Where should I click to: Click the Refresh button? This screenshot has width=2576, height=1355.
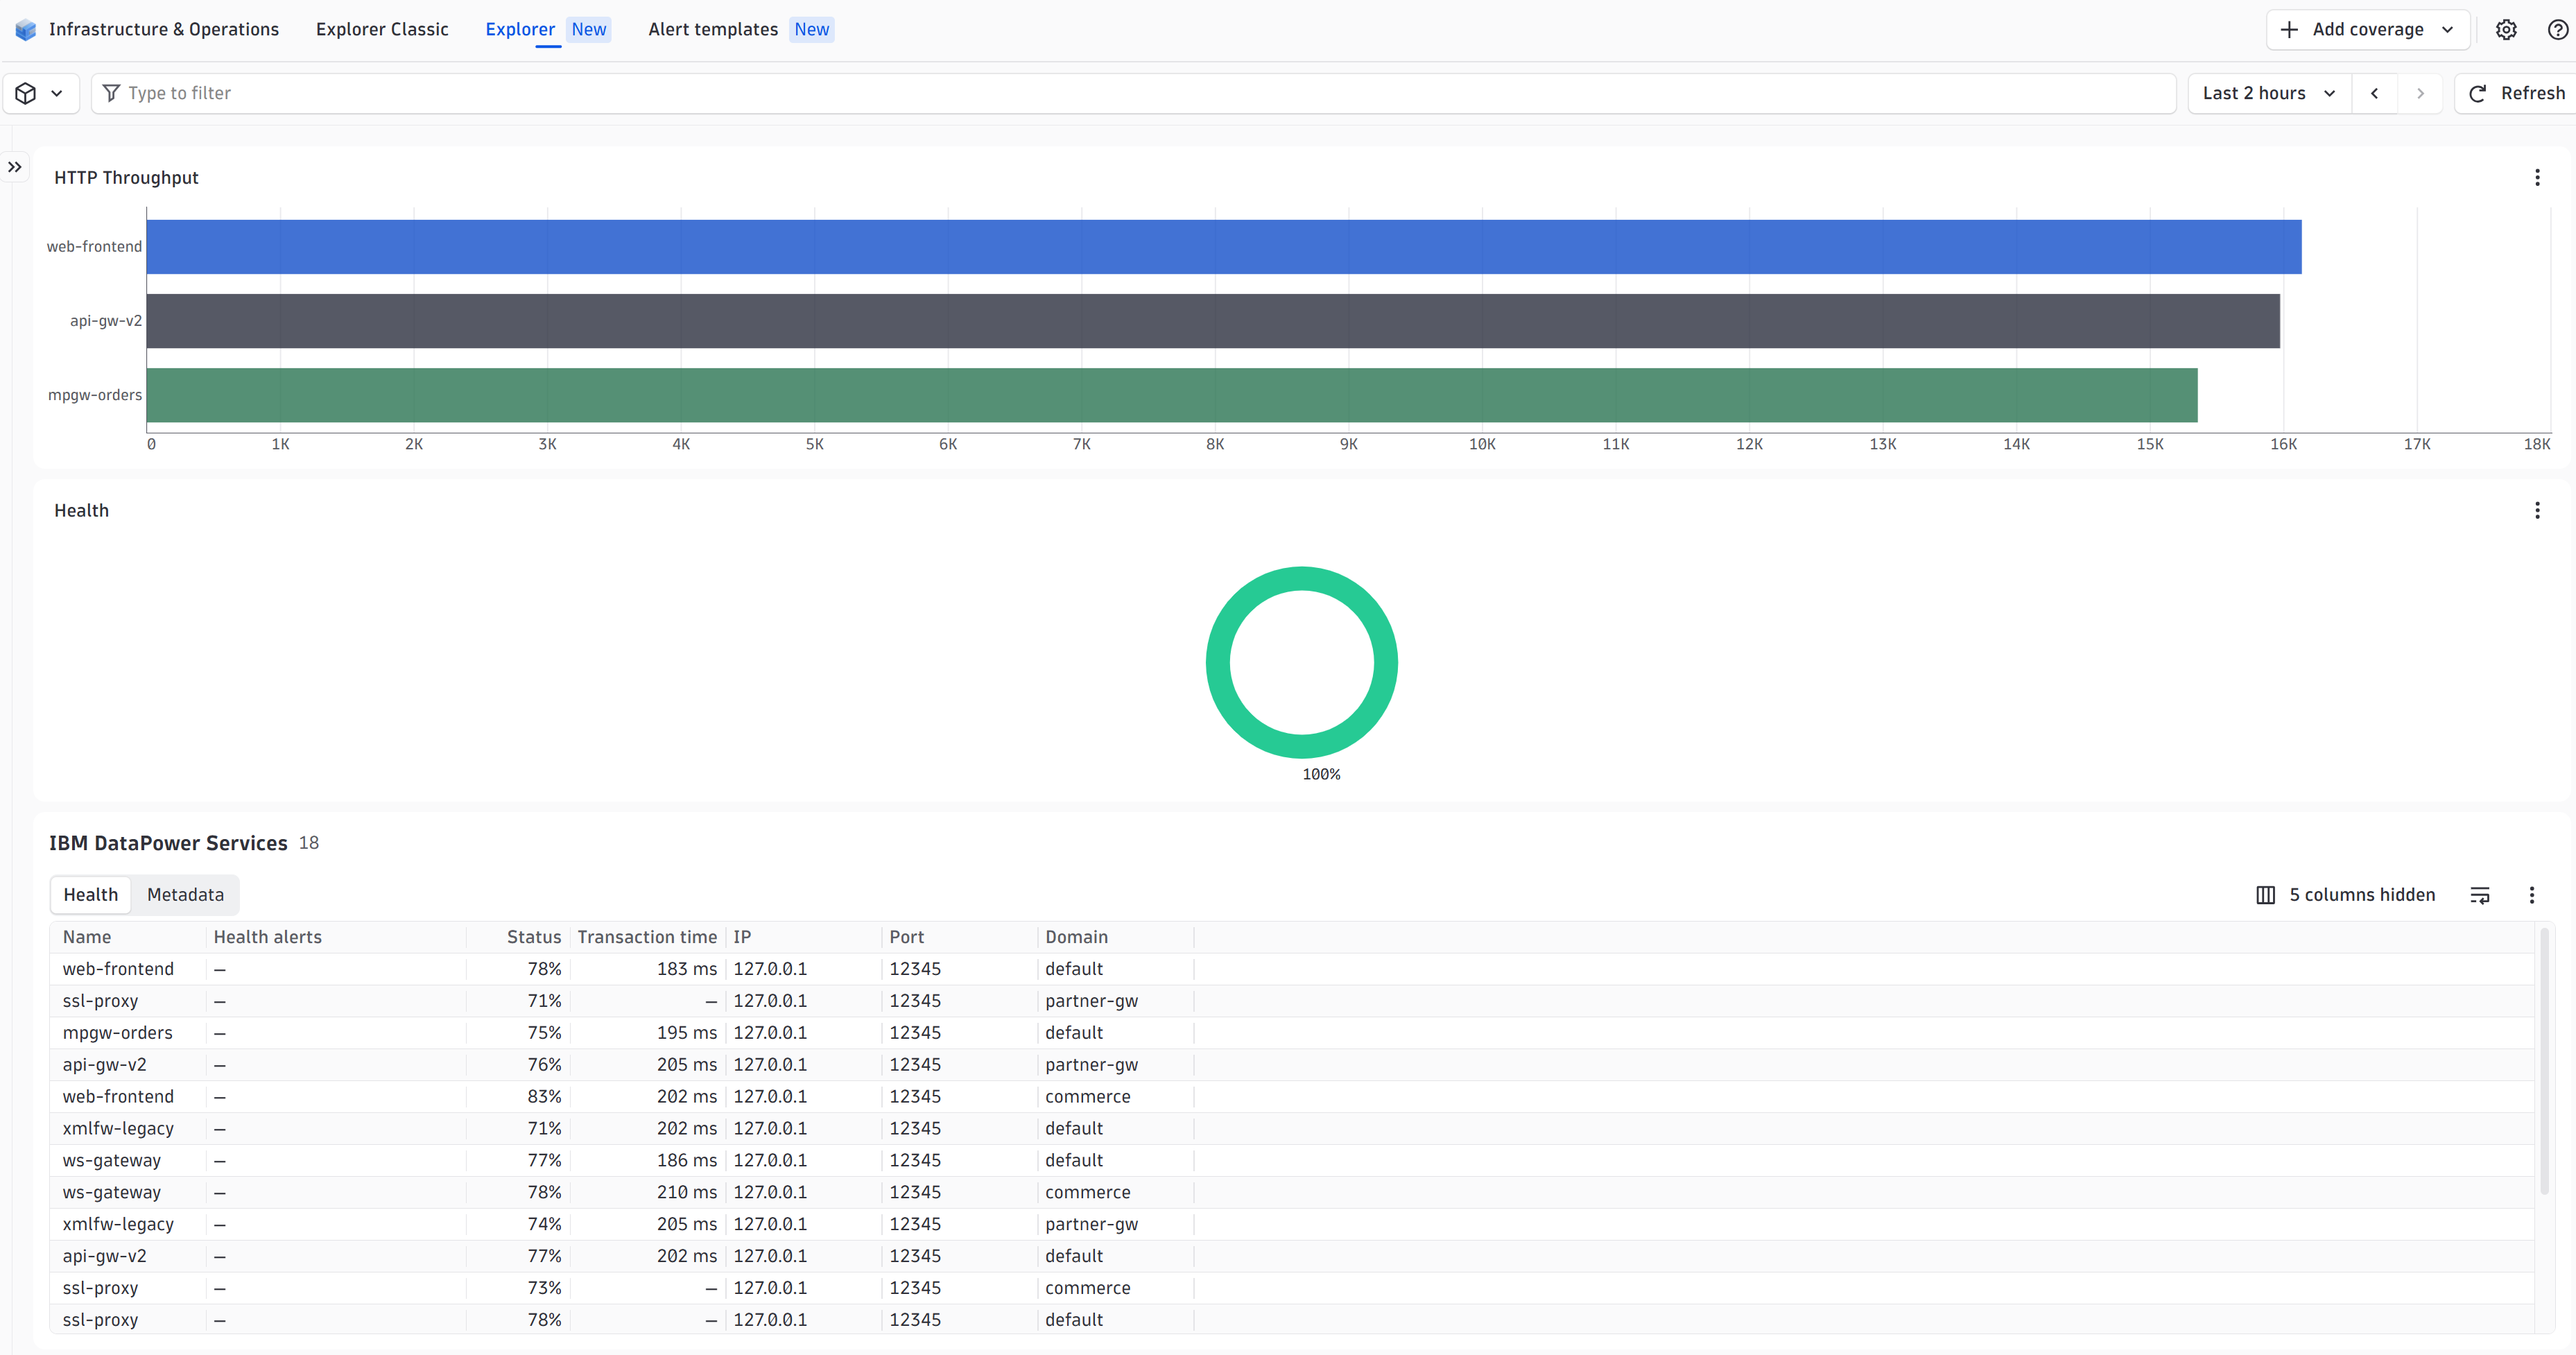[x=2516, y=93]
